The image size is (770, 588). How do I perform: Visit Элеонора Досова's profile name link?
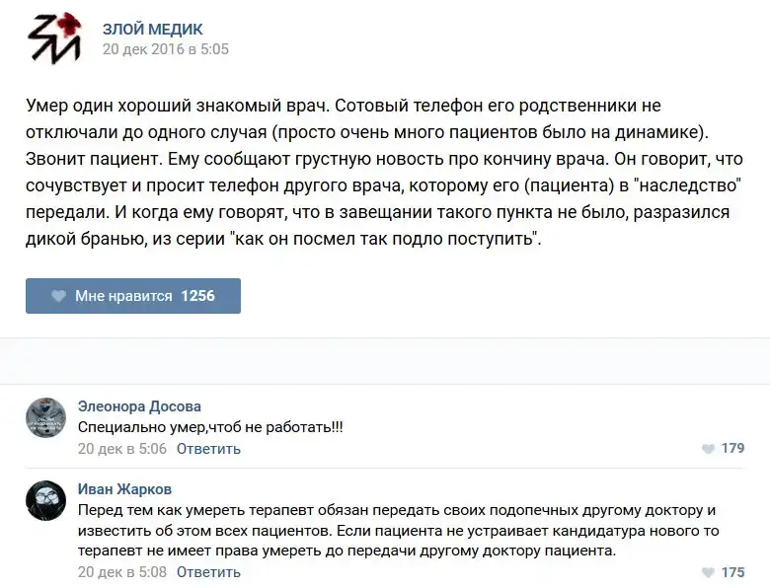pyautogui.click(x=139, y=406)
